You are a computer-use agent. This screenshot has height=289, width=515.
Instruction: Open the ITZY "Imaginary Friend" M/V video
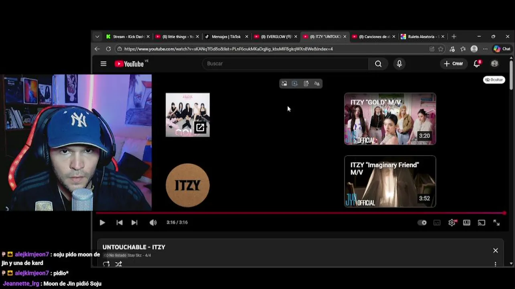click(390, 181)
